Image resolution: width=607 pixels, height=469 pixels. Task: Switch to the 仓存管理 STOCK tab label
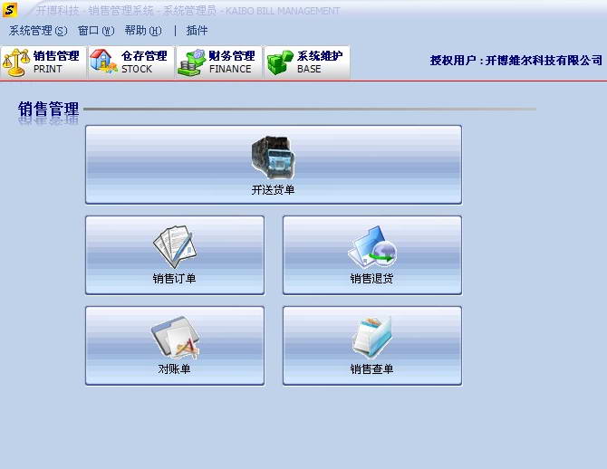tap(144, 62)
